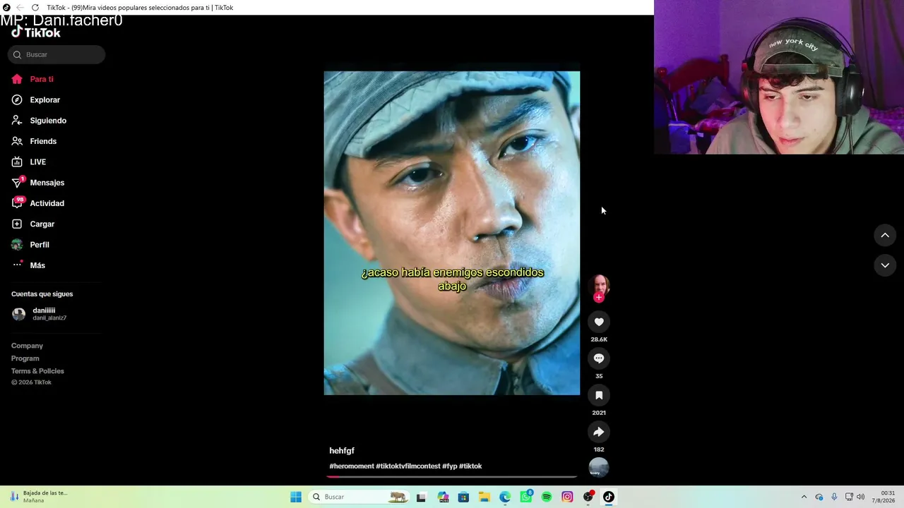Image resolution: width=904 pixels, height=508 pixels.
Task: Open Microsoft Store from the taskbar
Action: tap(463, 497)
